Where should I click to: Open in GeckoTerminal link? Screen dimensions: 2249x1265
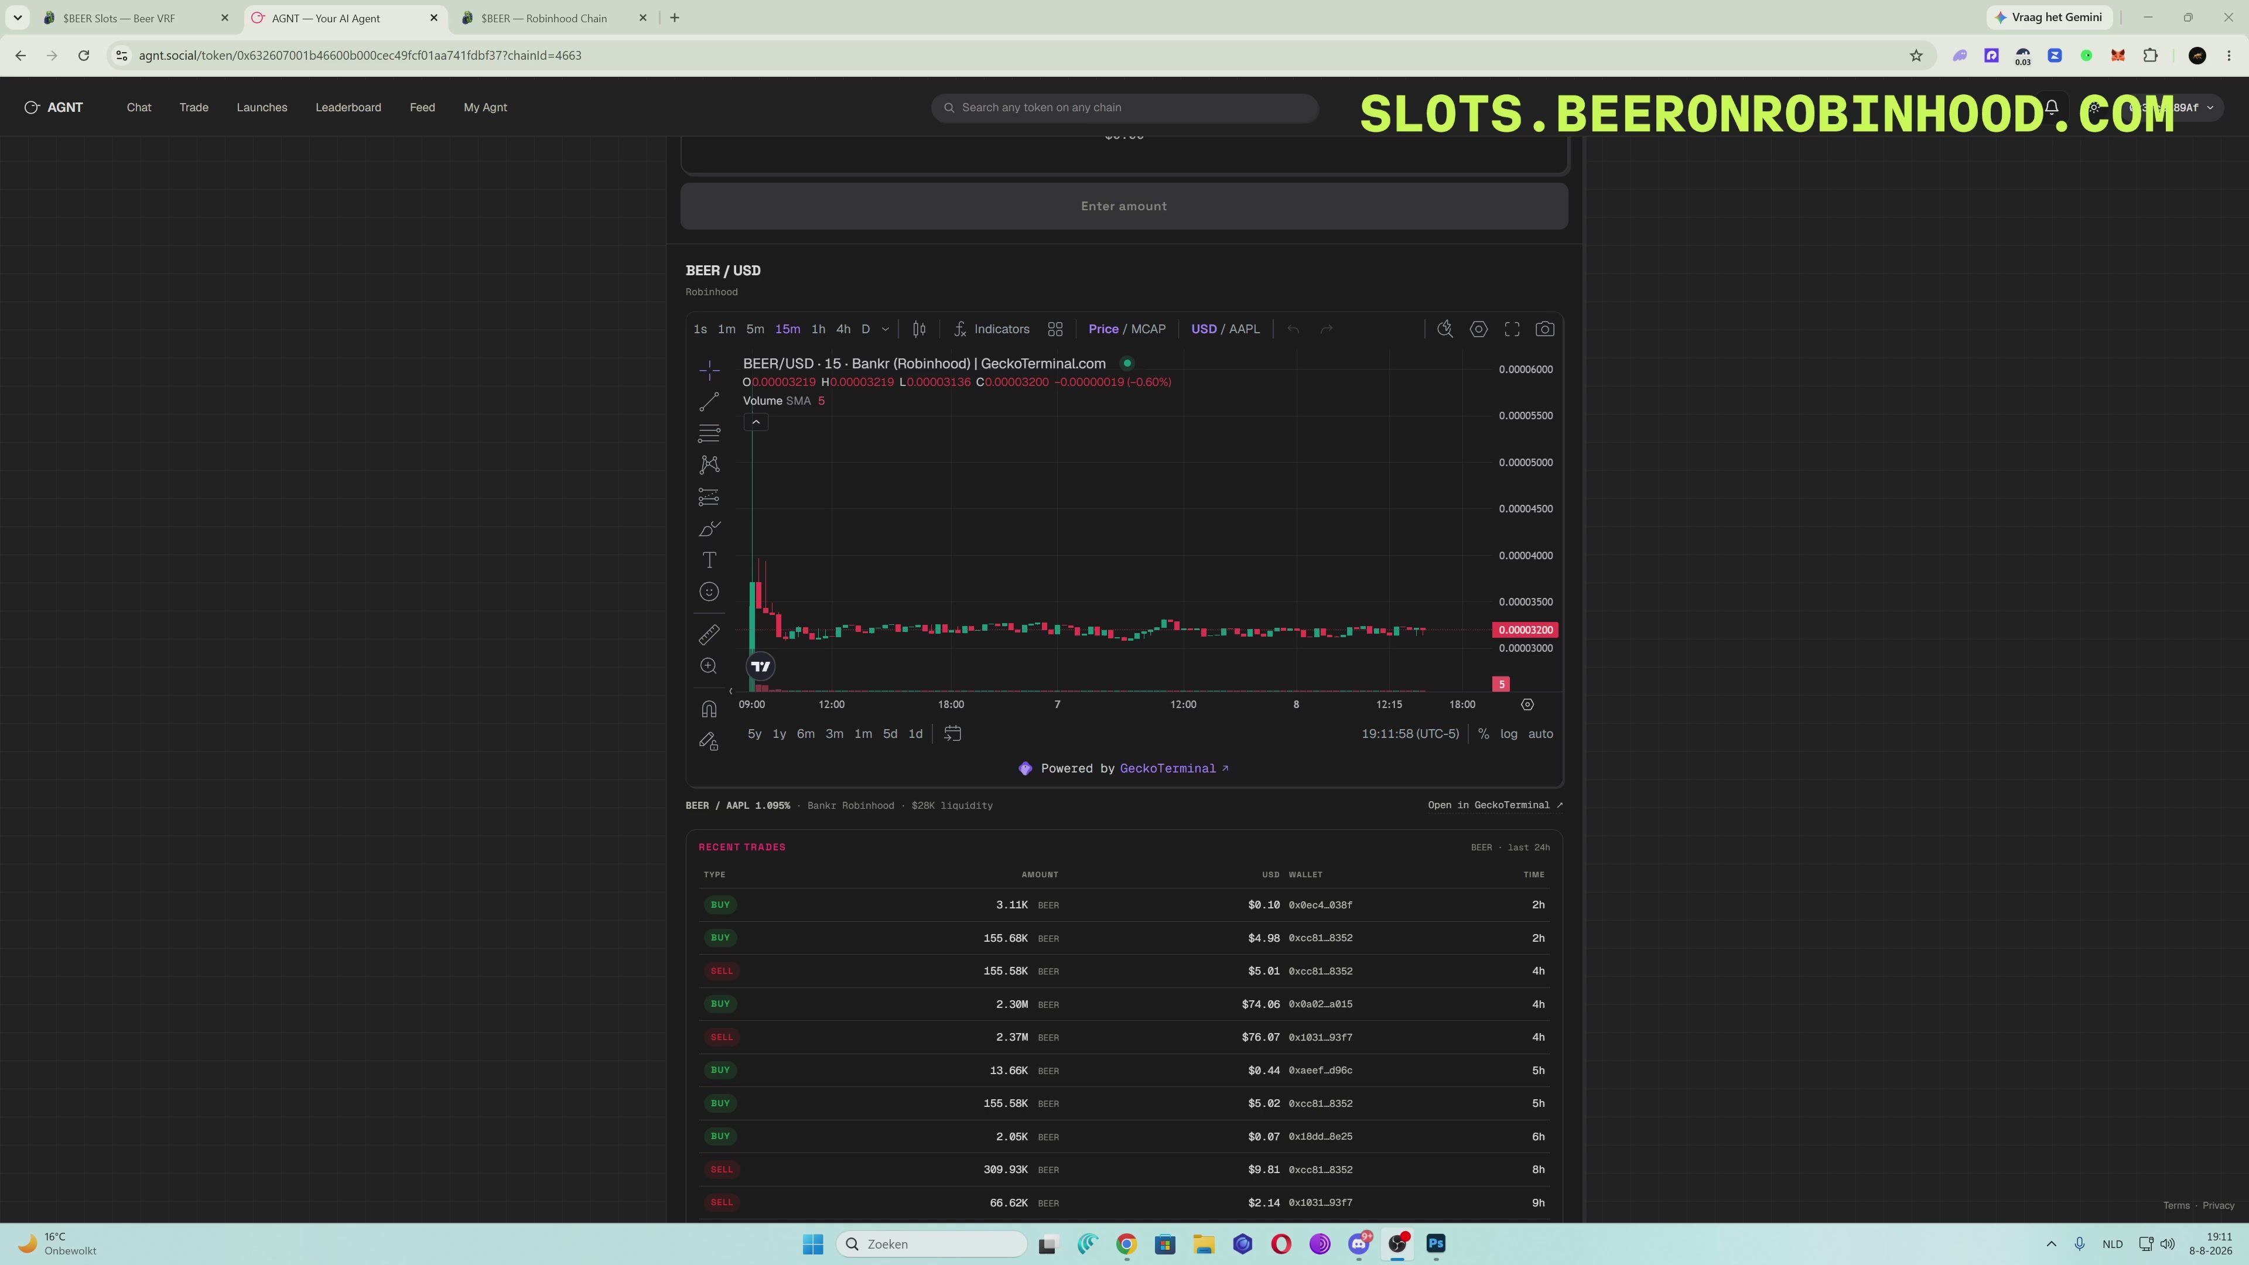pyautogui.click(x=1495, y=805)
